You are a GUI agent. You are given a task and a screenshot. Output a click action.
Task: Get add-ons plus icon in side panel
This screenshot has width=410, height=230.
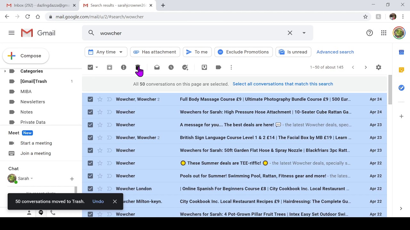(x=401, y=116)
